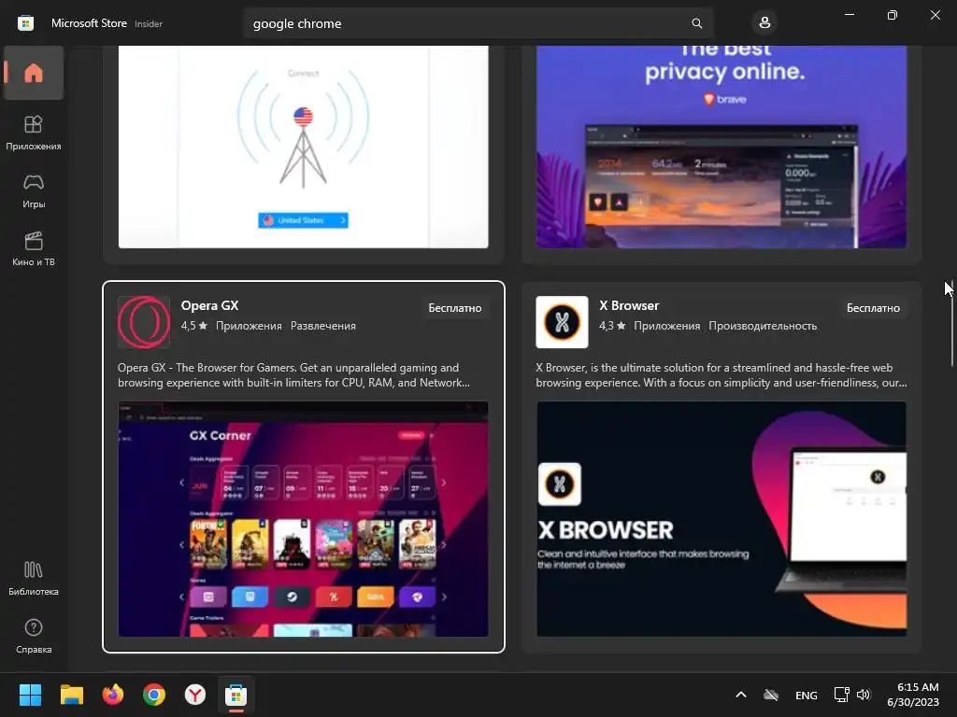957x717 pixels.
Task: Launch Firefox from the taskbar
Action: (112, 695)
